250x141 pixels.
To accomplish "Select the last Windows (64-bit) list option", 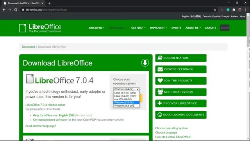I will click(x=127, y=106).
